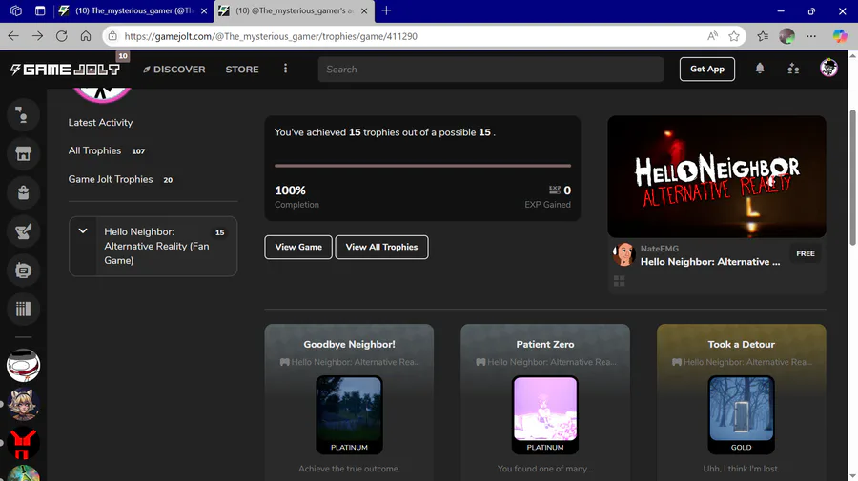Select All Trophies 107 in sidebar
Image resolution: width=858 pixels, height=481 pixels.
tap(107, 150)
